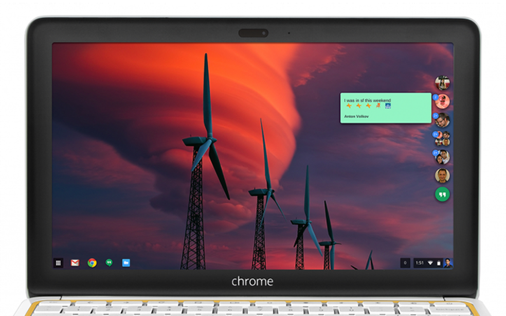Click the clock showing 1:51

click(x=420, y=262)
